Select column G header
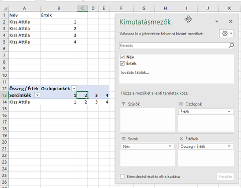241x188 pixels. click(x=144, y=8)
